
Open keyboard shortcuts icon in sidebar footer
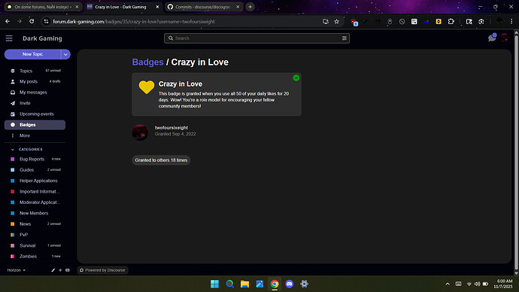click(68, 270)
